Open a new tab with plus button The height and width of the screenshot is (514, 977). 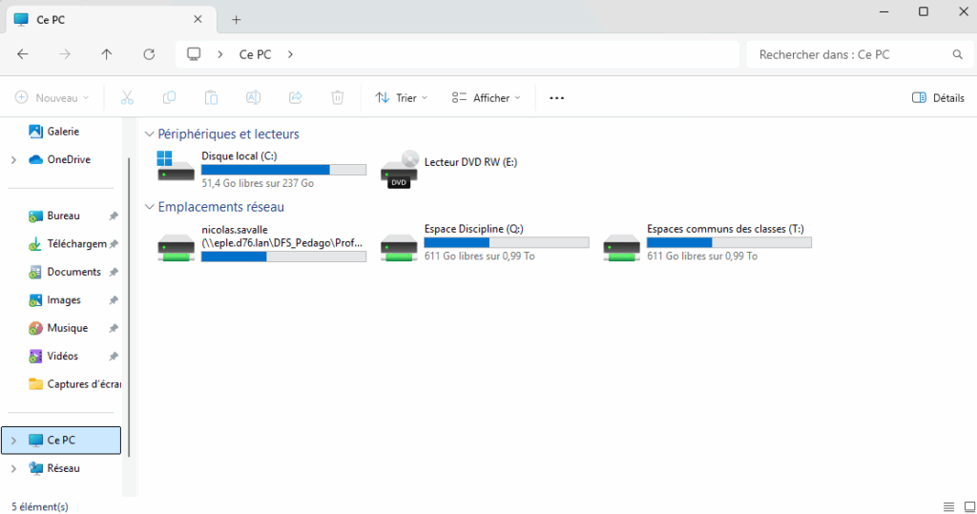237,19
